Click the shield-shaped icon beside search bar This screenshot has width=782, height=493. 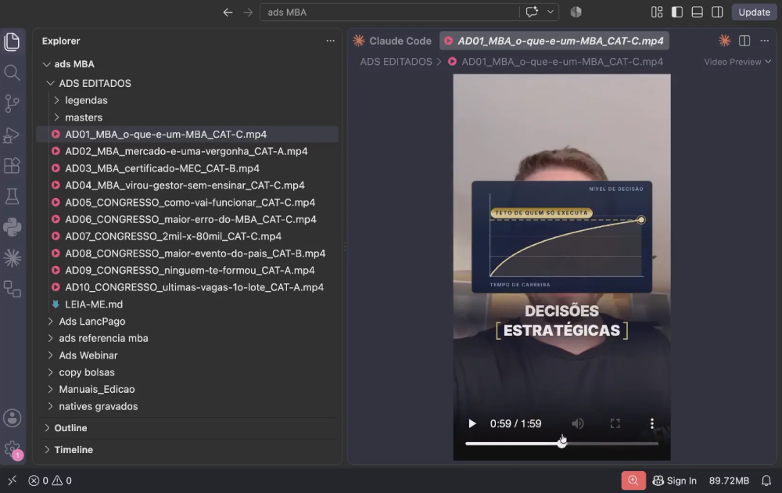tap(576, 12)
